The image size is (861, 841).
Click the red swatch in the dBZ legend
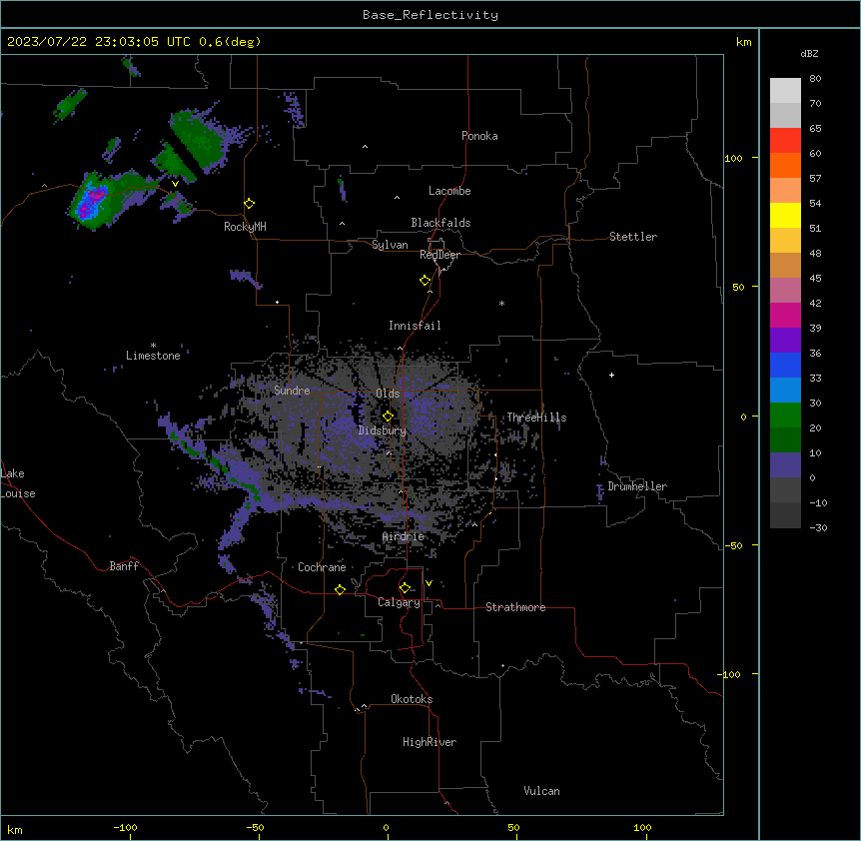tap(785, 141)
